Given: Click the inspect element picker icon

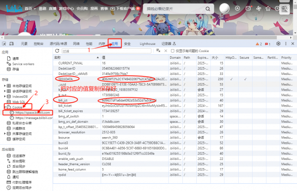Looking at the screenshot, I should click(5, 43).
